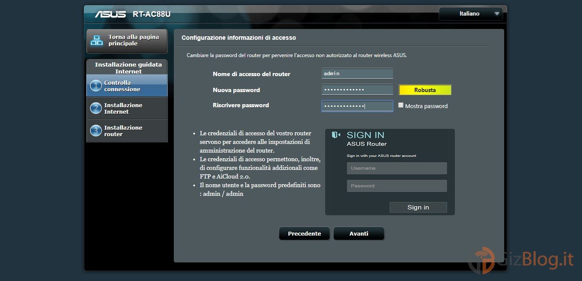This screenshot has height=281, width=582.
Task: Click the SIGN IN title in the preview
Action: point(365,135)
